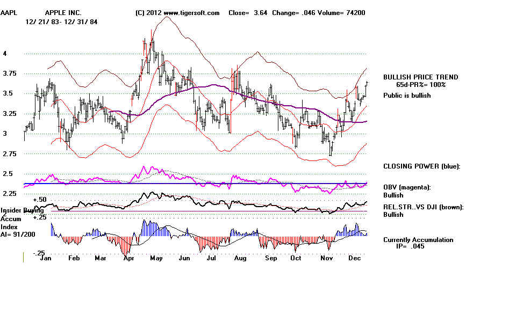The height and width of the screenshot is (322, 516).
Task: Expand the Currently Accumulation details
Action: [419, 240]
